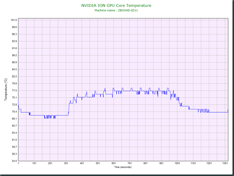Click the 54.0 y-axis value
The width and height of the screenshot is (234, 176).
14,161
